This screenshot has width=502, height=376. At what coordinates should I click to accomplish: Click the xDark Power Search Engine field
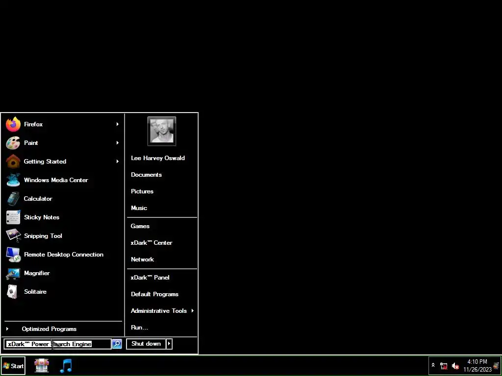point(58,344)
